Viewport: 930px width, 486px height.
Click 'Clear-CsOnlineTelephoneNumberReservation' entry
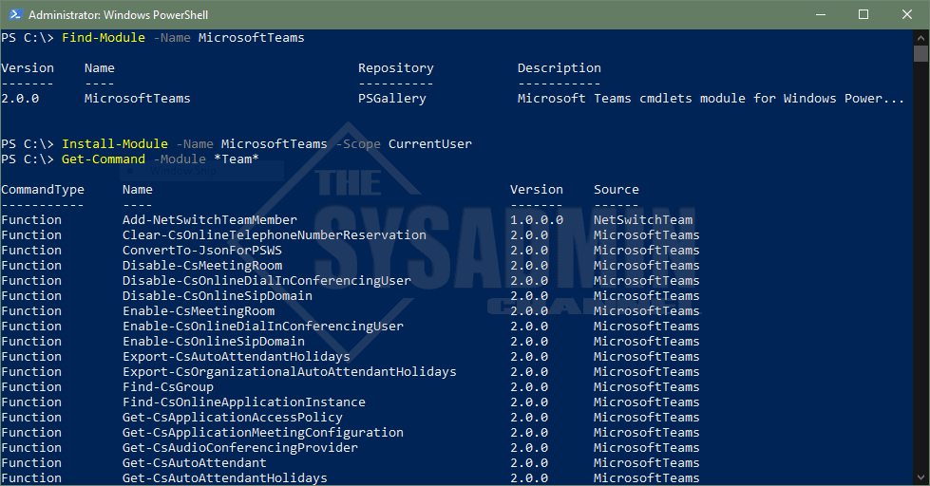274,235
